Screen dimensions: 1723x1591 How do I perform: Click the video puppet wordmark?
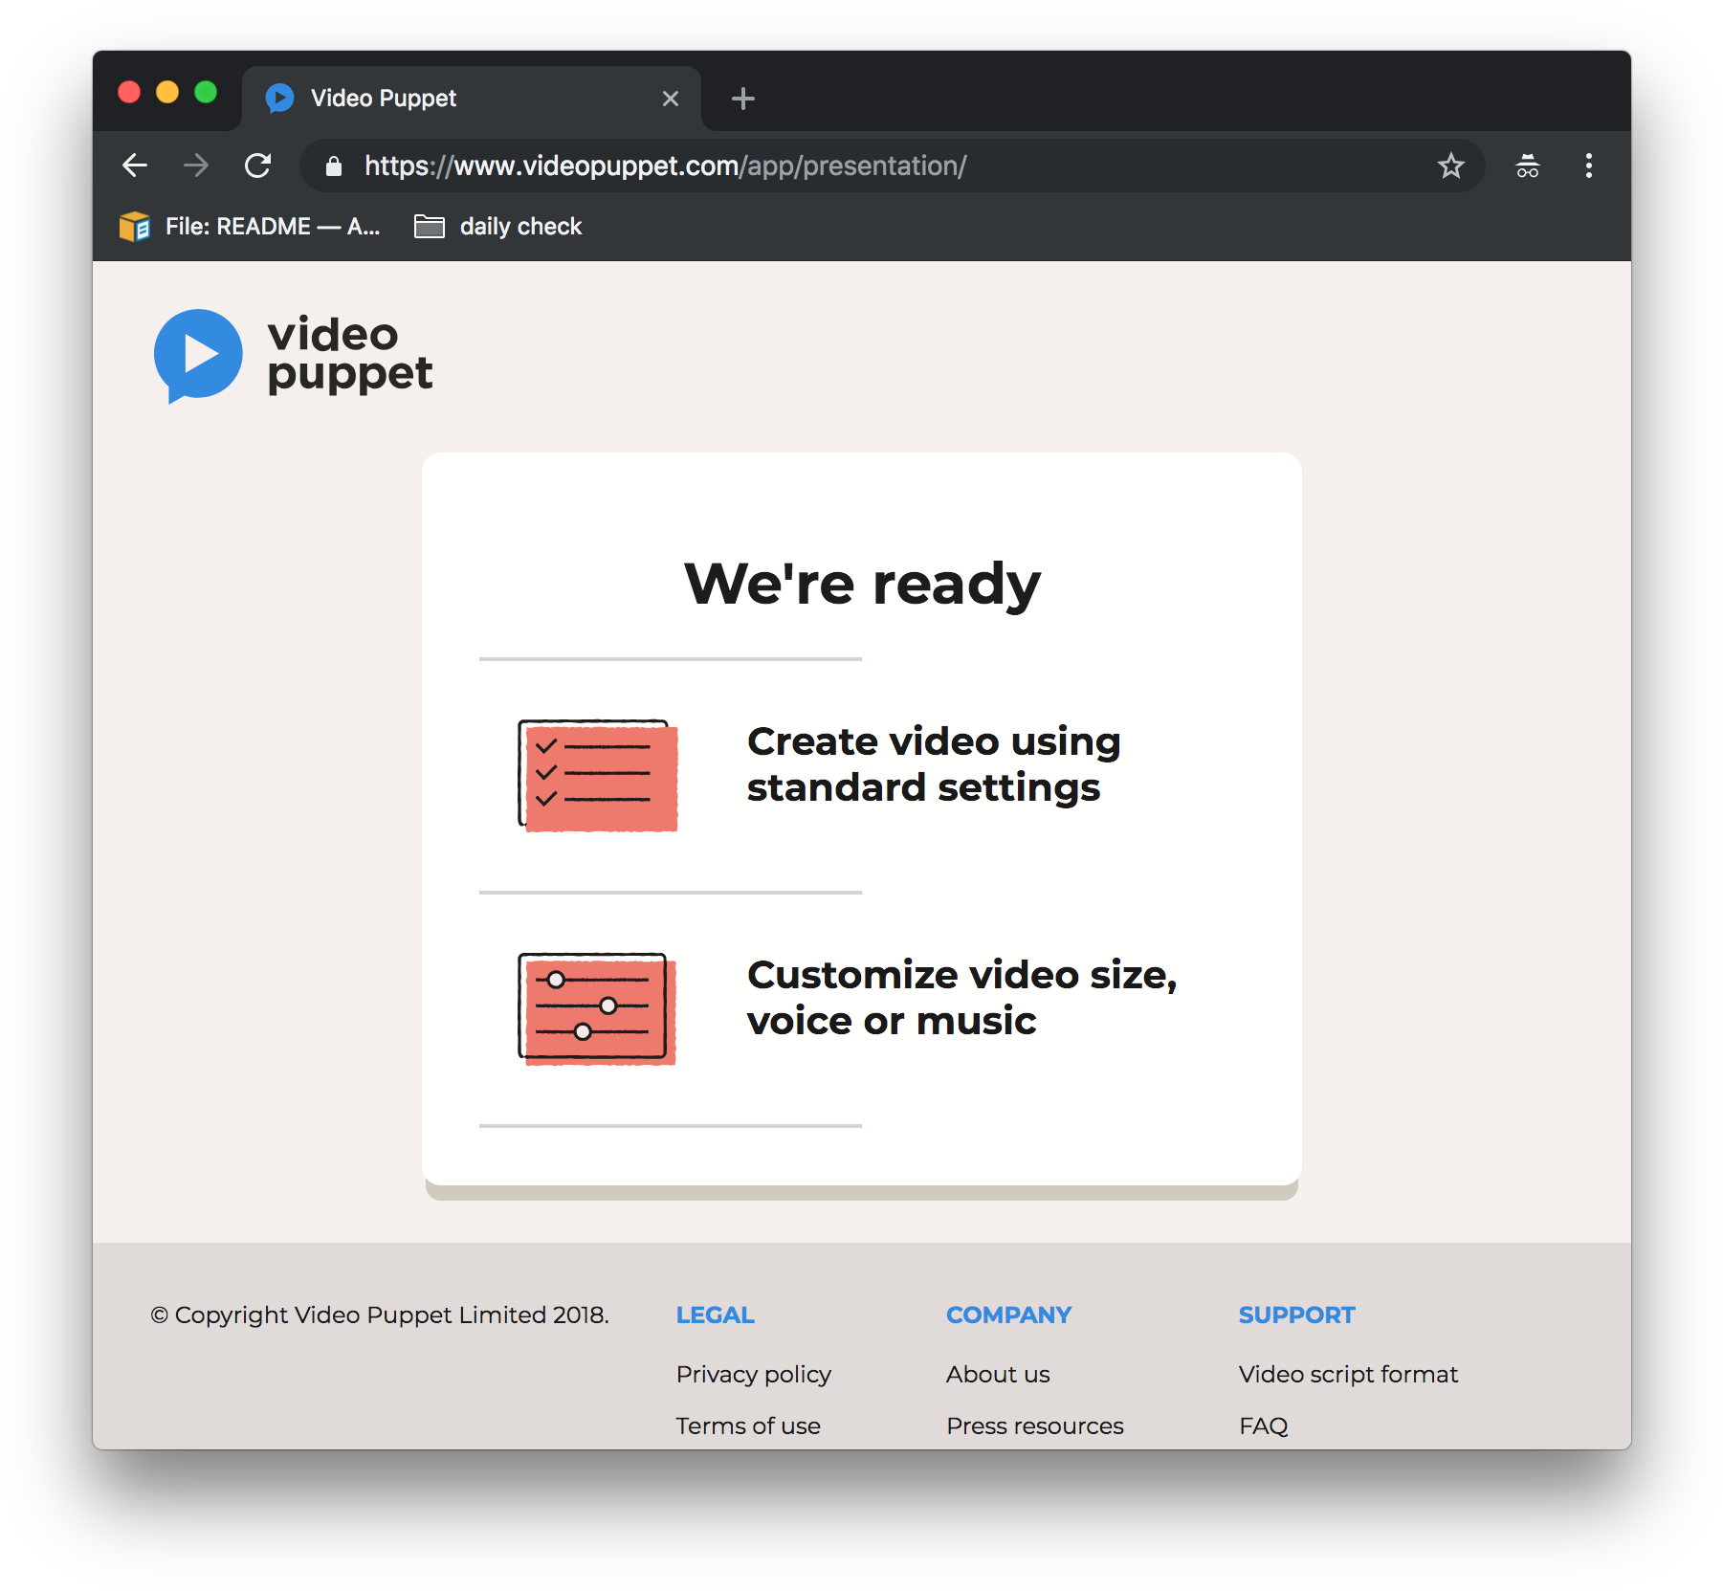(349, 355)
